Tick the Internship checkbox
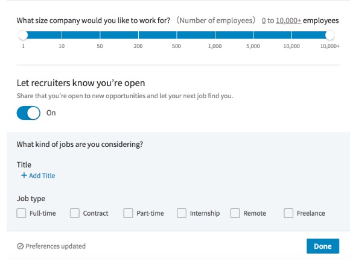The image size is (350, 262). pos(182,213)
